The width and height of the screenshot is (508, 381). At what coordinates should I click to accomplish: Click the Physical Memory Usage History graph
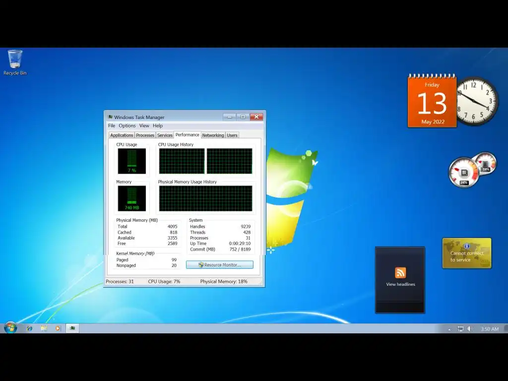206,198
